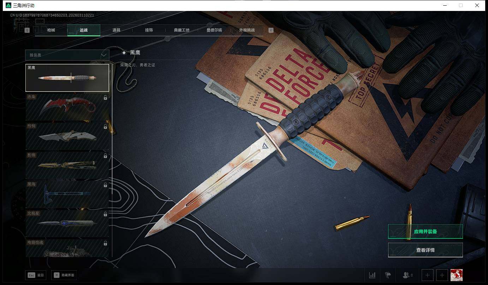Click the 荣耀之刃, 勇者之证 description text
This screenshot has height=285, width=488.
pos(137,65)
